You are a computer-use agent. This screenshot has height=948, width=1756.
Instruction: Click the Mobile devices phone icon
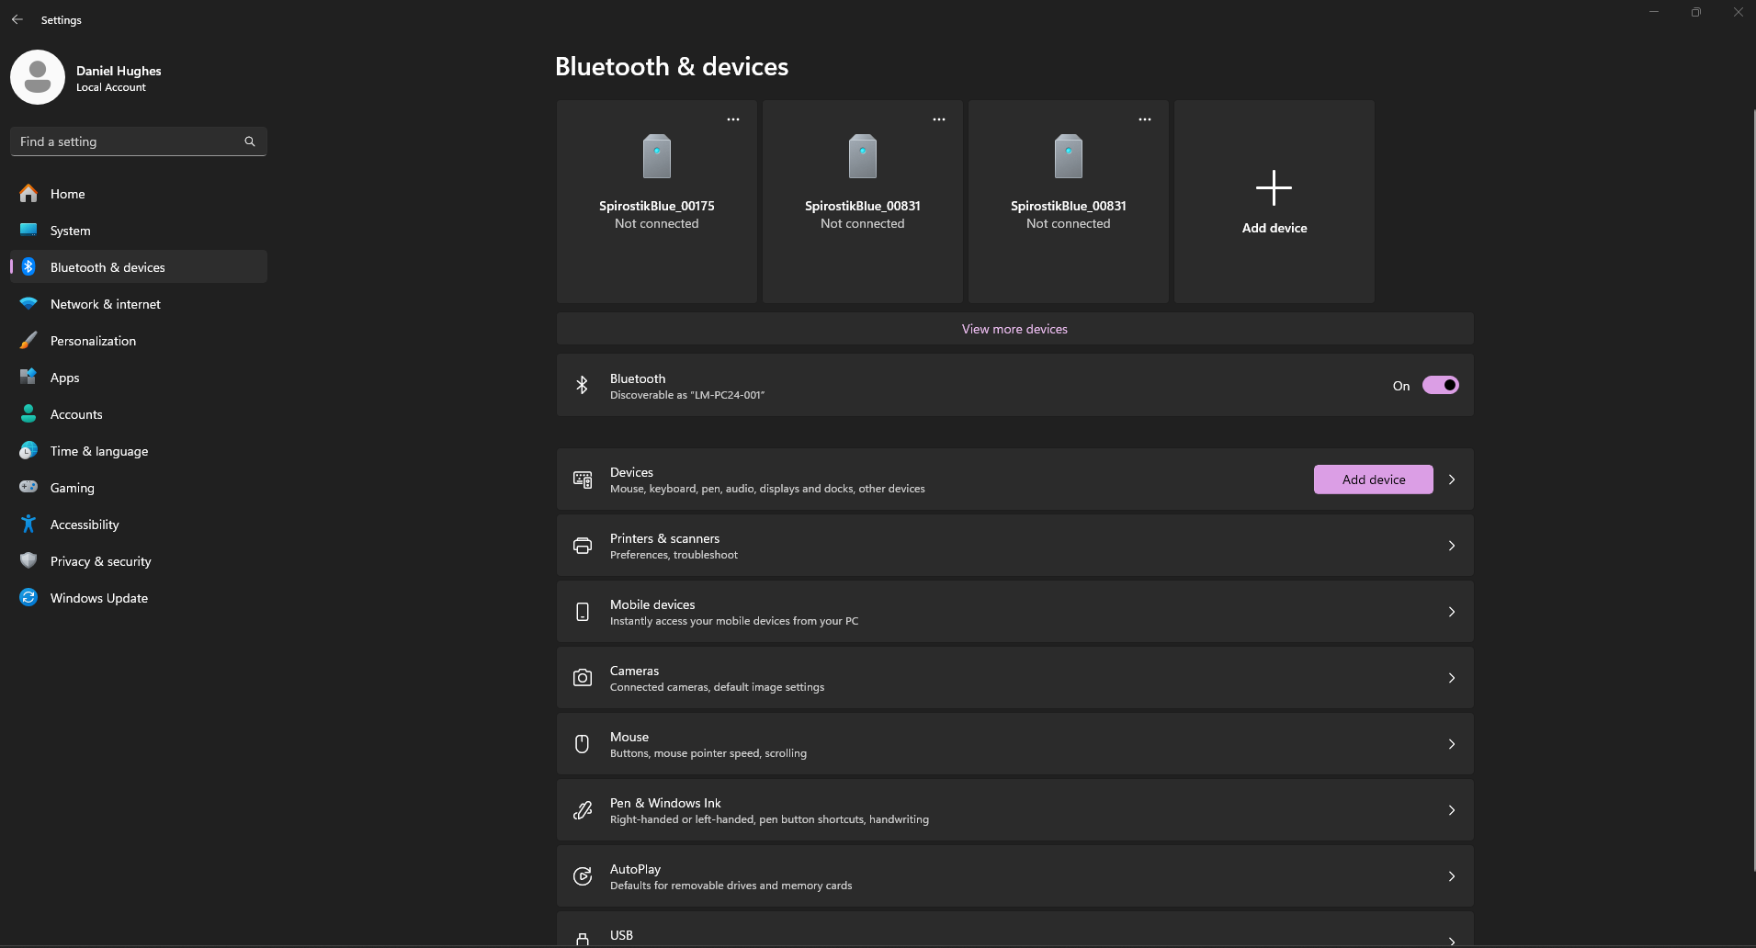coord(583,612)
